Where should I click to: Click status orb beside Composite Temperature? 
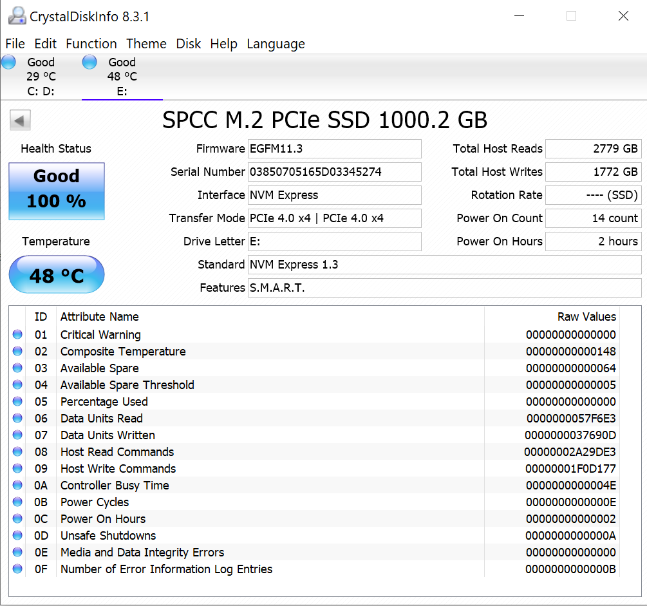tap(17, 351)
